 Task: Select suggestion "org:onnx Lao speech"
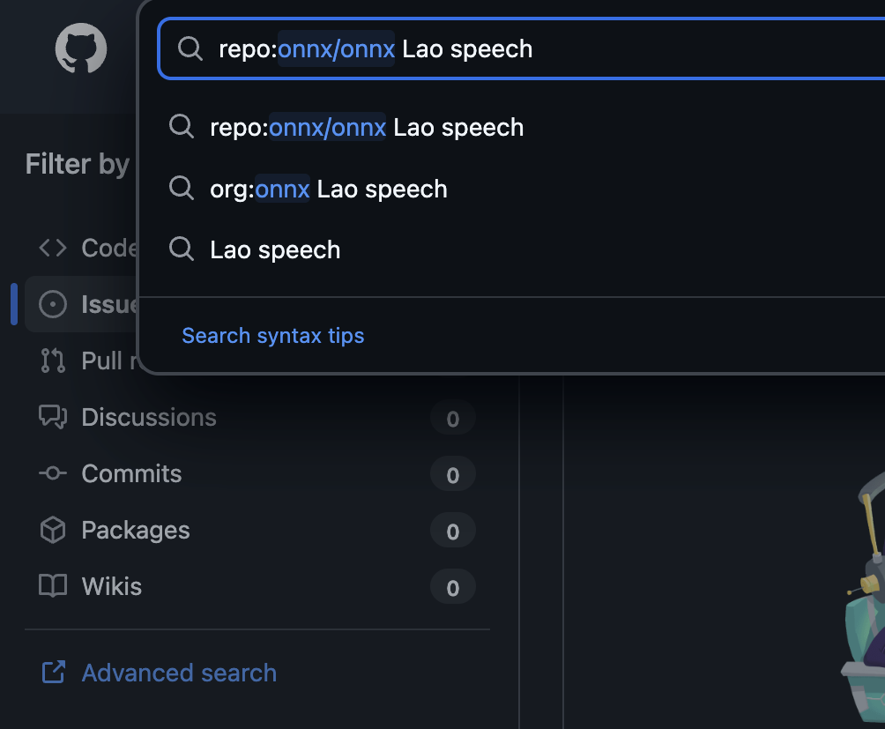tap(329, 190)
